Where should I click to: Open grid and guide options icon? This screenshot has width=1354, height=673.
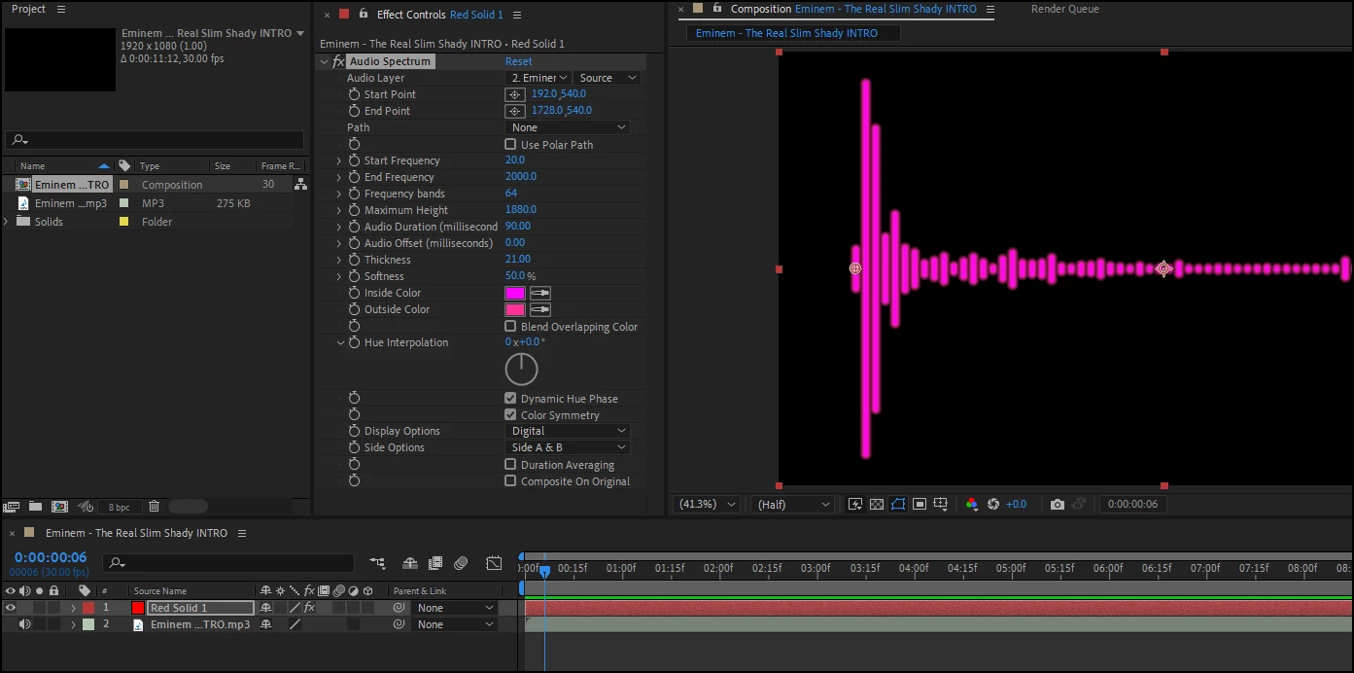click(x=941, y=504)
